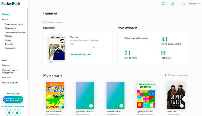Image resolution: width=202 pixels, height=116 pixels.
Task: Click the Прочитано book icon in statistics
Action: click(x=163, y=53)
